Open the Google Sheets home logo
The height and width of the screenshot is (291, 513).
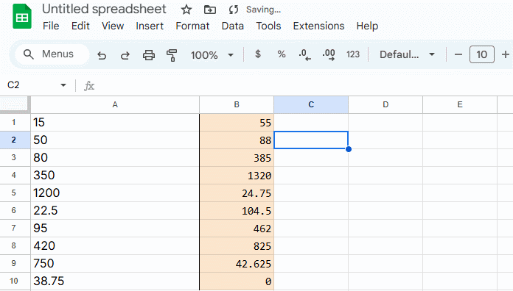pyautogui.click(x=22, y=17)
